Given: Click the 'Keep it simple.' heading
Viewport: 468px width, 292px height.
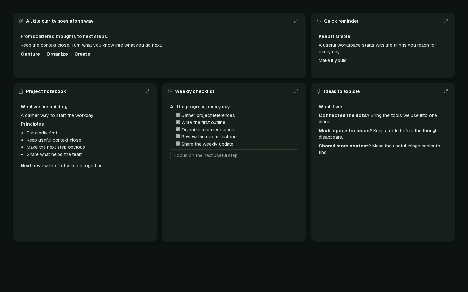Looking at the screenshot, I should pyautogui.click(x=335, y=36).
